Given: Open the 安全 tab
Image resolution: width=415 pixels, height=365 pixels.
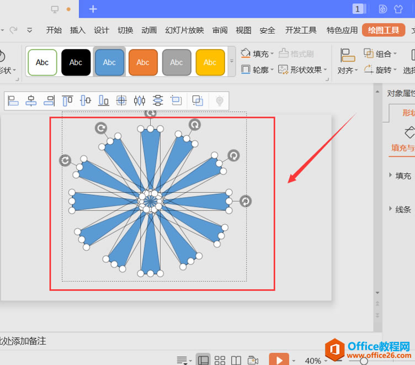Looking at the screenshot, I should coord(267,30).
